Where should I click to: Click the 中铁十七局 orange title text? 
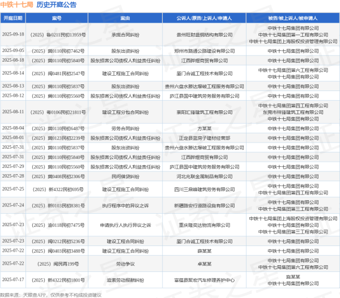click(x=16, y=5)
